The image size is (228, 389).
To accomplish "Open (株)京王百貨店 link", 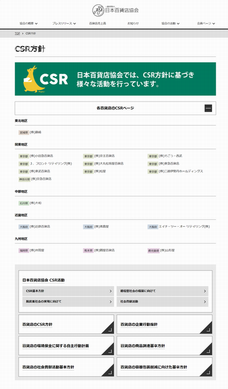I will (x=104, y=156).
